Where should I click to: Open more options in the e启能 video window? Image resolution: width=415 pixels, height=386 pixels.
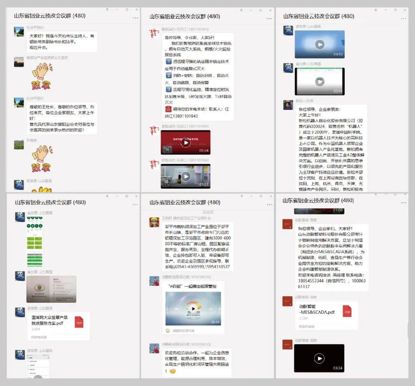(269, 204)
